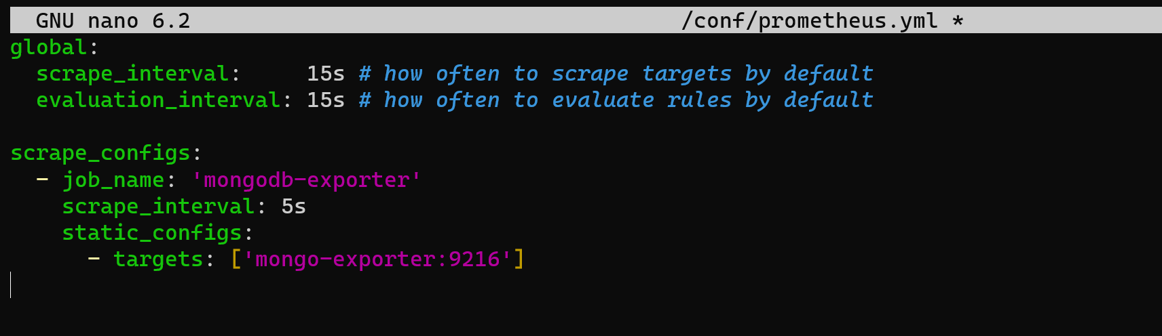Click the 5s scrape interval value
Image resolution: width=1162 pixels, height=336 pixels.
coord(293,206)
